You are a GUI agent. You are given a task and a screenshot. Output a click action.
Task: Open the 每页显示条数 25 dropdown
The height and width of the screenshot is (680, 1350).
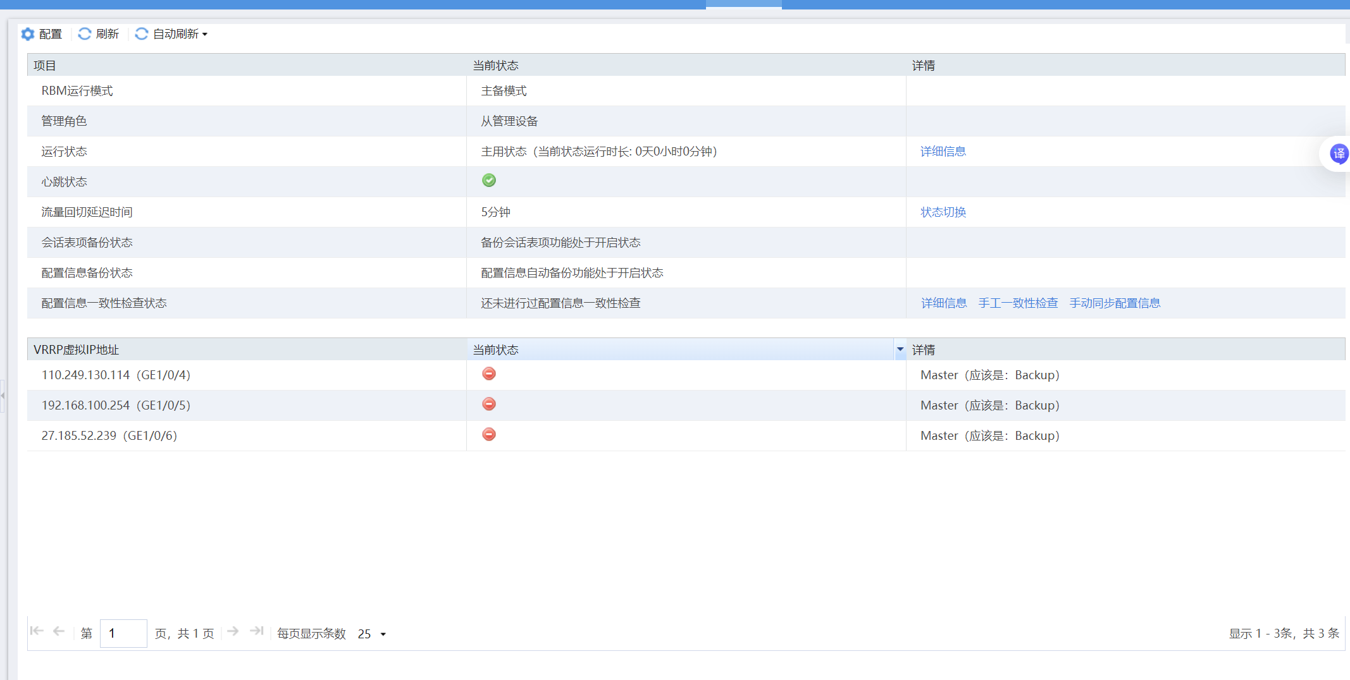[x=372, y=634]
